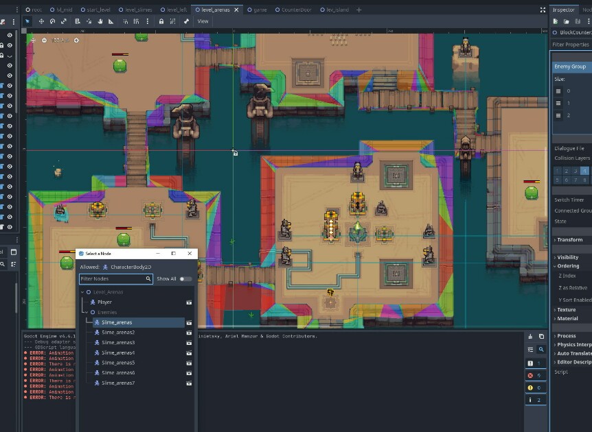Switch to the level_left scene tab
Screen dimensions: 592x432
point(174,10)
